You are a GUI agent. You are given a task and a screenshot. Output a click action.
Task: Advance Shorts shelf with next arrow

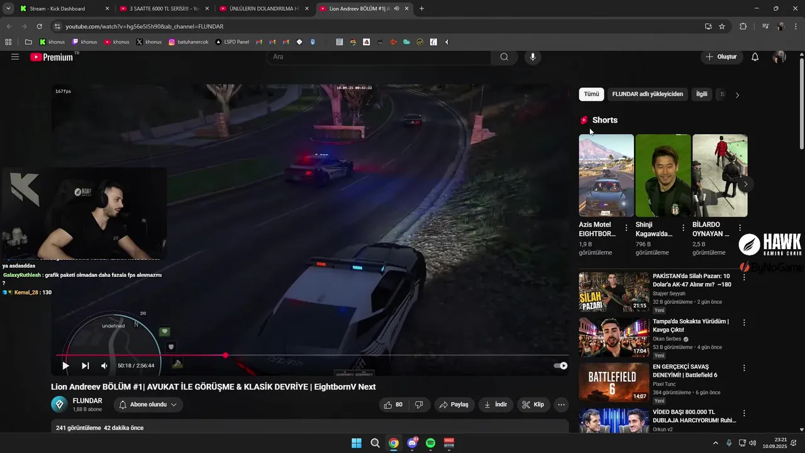[x=745, y=184]
